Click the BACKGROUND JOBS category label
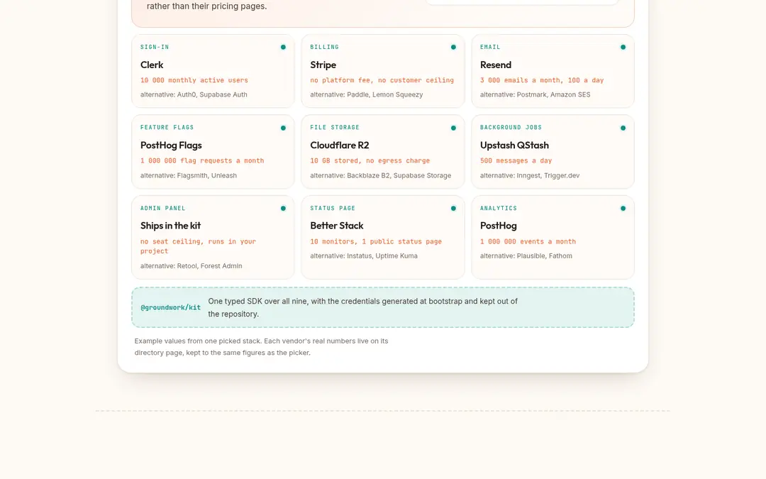The image size is (766, 479). click(x=511, y=127)
